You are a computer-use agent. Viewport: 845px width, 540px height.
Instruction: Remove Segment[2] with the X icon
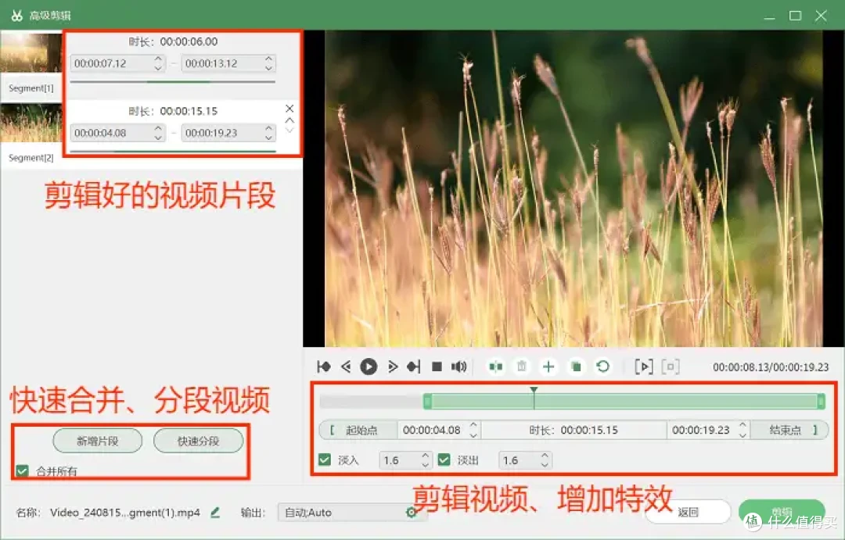click(x=289, y=108)
